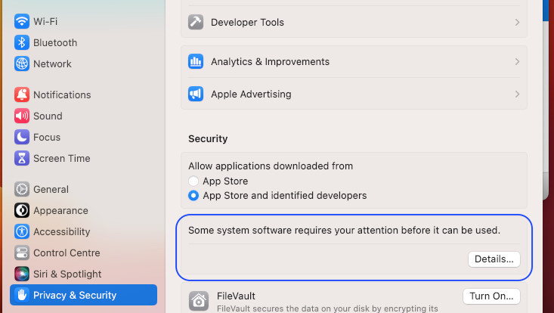554x313 pixels.
Task: Open the Siri & Spotlight pane
Action: coord(83,274)
